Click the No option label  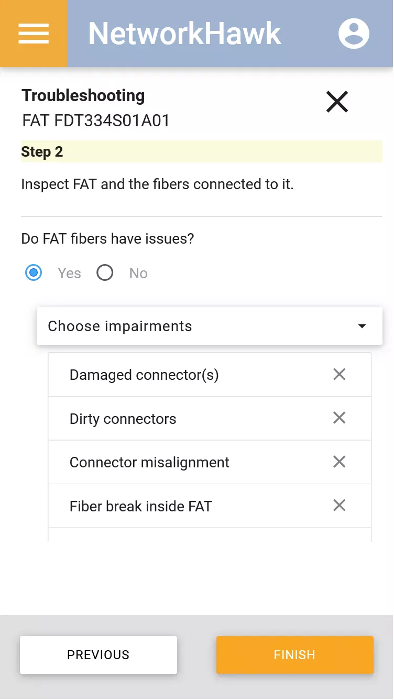click(x=138, y=274)
